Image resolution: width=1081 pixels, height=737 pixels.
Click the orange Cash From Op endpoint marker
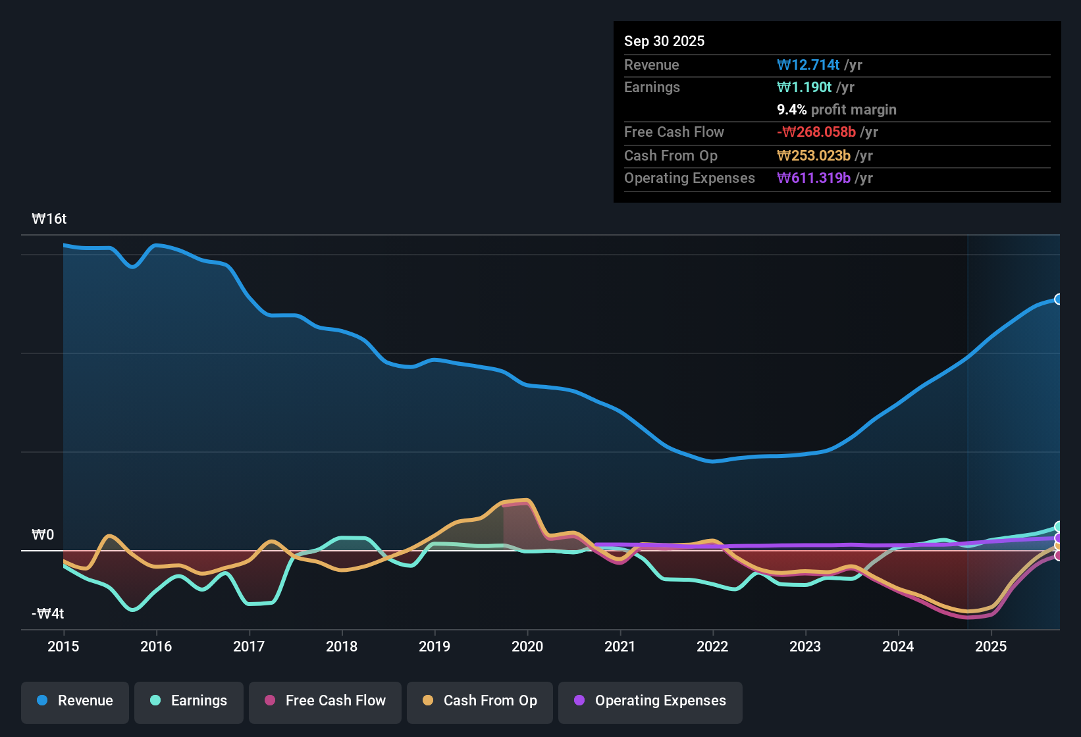(x=1058, y=547)
